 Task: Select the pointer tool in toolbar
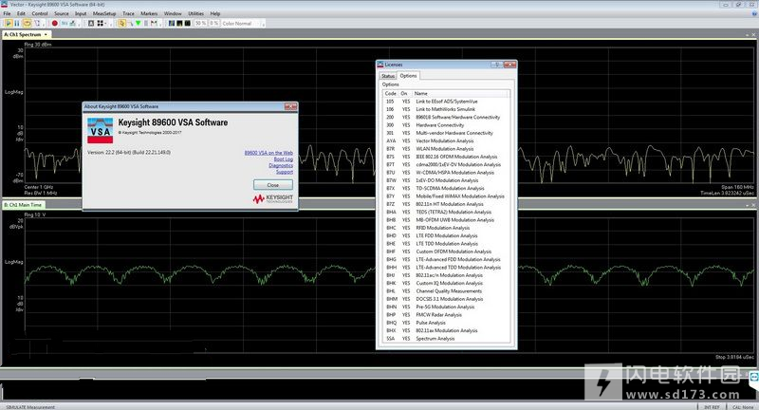[x=122, y=23]
